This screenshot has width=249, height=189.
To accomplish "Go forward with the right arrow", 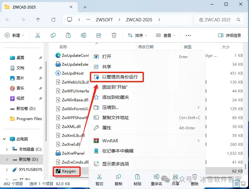I will click(23, 20).
